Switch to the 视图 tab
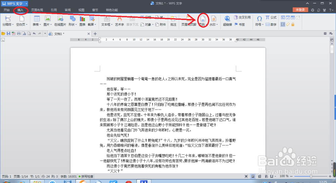This screenshot has height=183, width=336. [x=81, y=10]
